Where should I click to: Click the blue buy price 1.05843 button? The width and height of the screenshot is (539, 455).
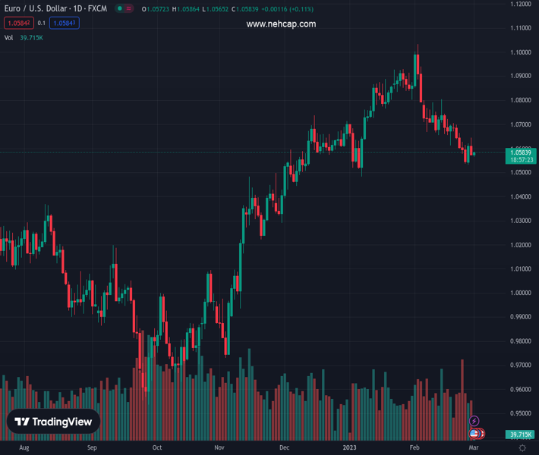click(65, 24)
